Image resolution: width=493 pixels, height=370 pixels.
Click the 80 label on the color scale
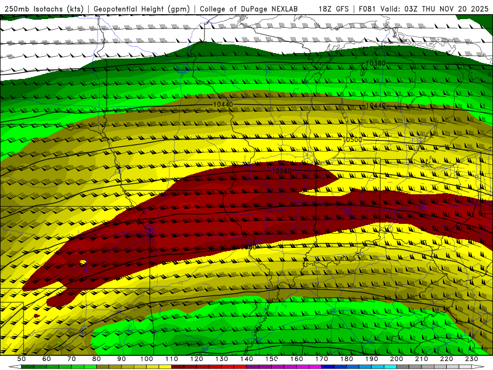(x=97, y=359)
